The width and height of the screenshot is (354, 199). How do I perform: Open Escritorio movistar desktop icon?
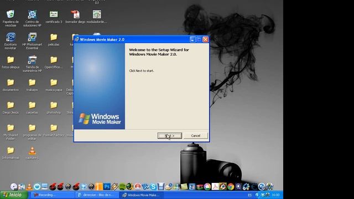point(11,41)
